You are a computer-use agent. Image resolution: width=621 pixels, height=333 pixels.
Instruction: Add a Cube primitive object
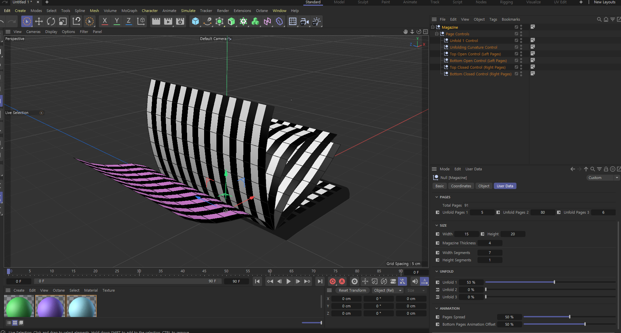(x=195, y=22)
